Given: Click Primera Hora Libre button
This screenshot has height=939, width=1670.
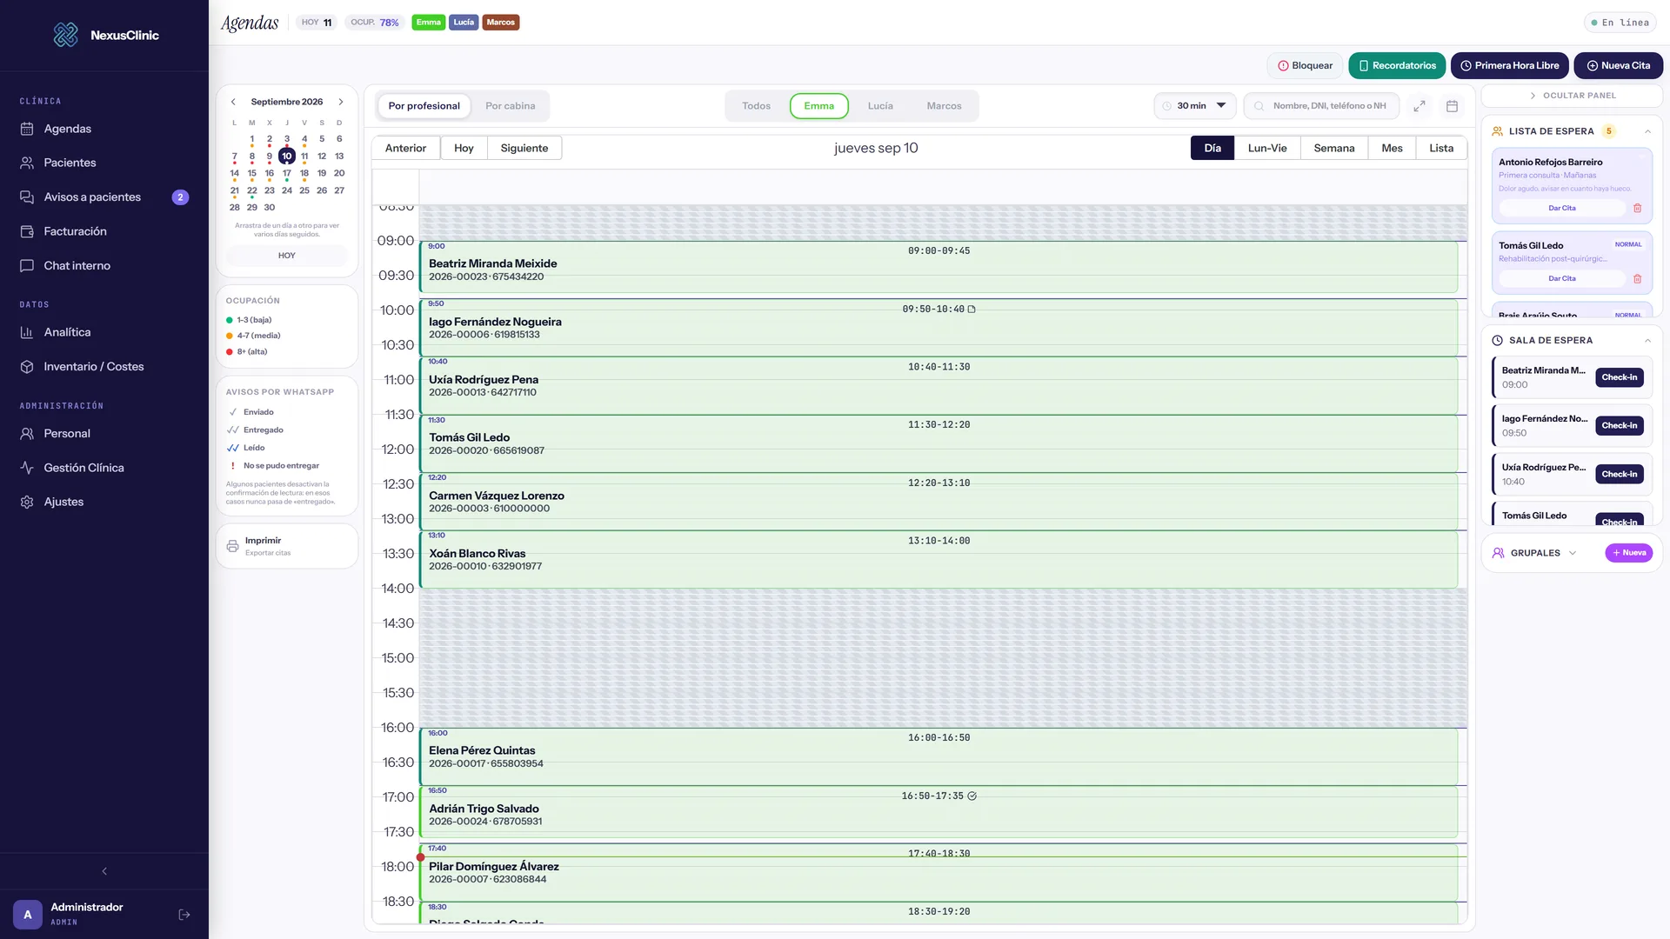Looking at the screenshot, I should pos(1510,66).
